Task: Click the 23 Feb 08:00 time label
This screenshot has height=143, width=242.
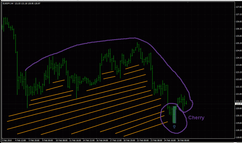Action: click(x=156, y=140)
